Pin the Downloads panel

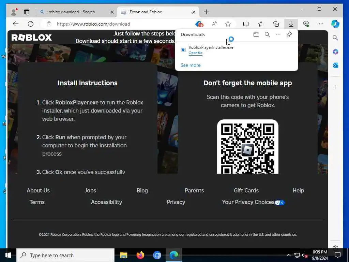[289, 34]
